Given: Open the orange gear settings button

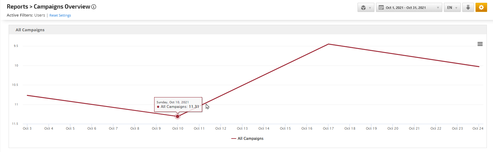Looking at the screenshot, I should point(481,8).
